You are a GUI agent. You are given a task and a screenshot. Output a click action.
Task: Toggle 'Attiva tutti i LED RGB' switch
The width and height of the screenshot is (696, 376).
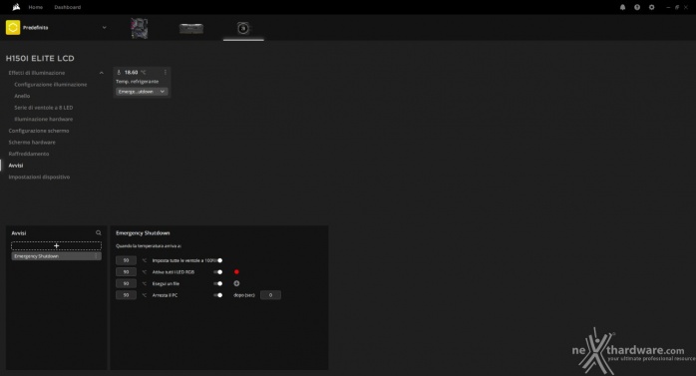[x=218, y=271]
